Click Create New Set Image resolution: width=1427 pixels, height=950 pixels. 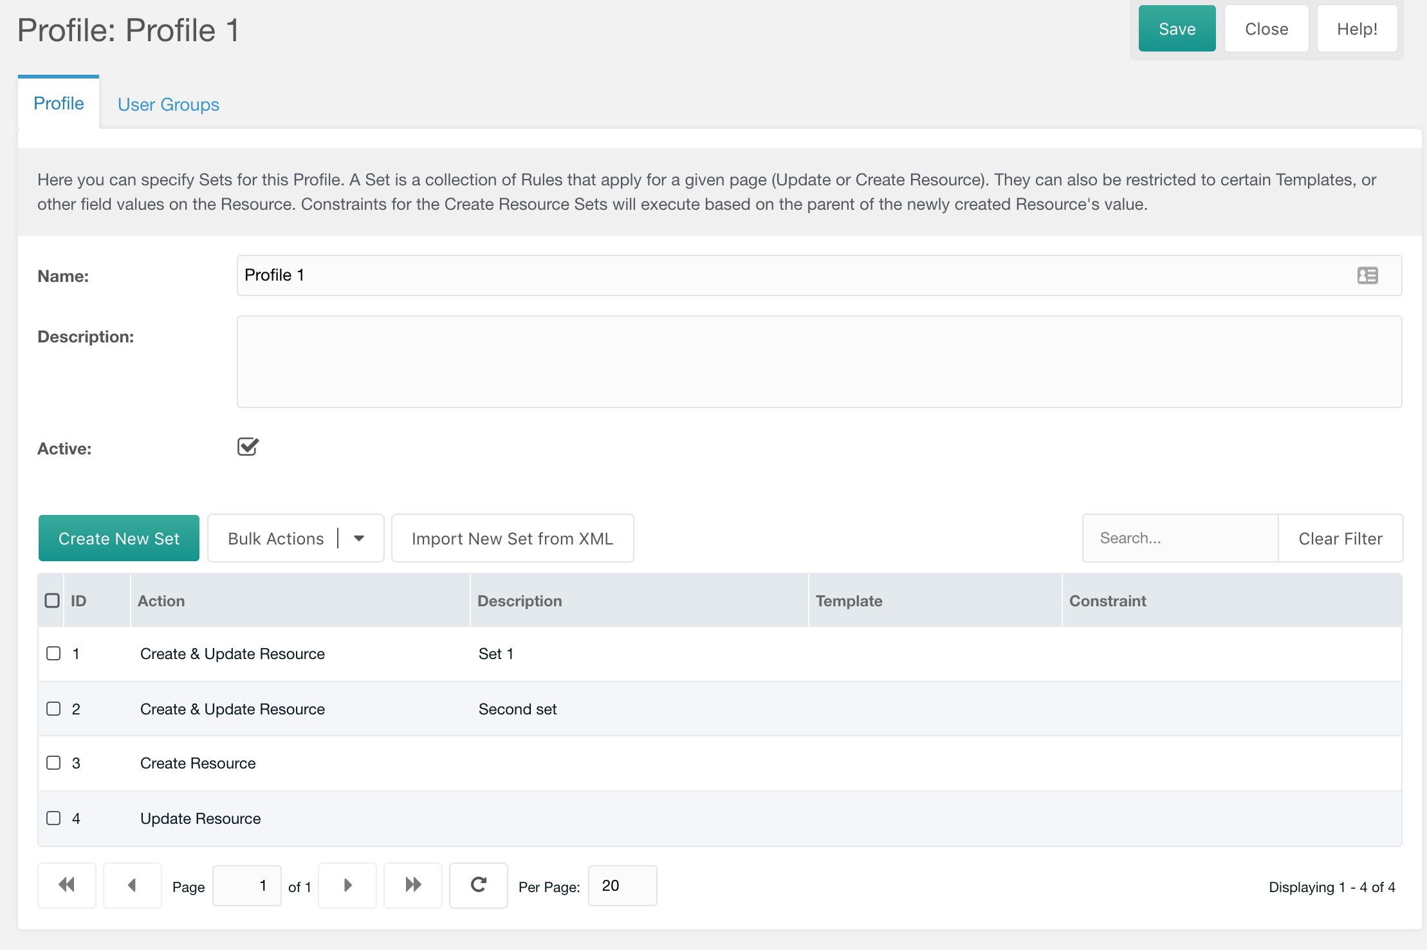[x=118, y=538]
